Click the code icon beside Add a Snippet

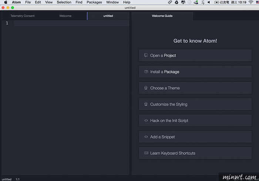pos(146,137)
